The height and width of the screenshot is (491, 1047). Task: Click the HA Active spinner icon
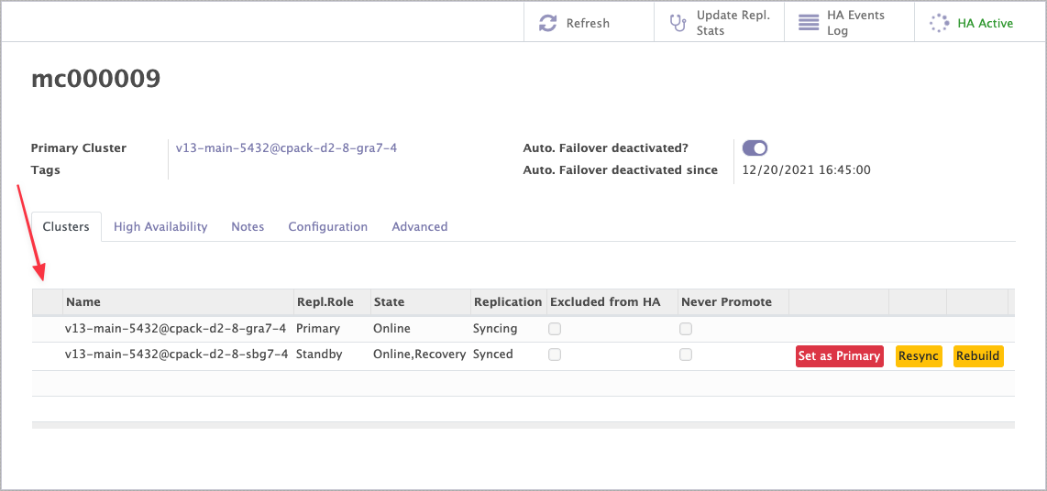(939, 23)
